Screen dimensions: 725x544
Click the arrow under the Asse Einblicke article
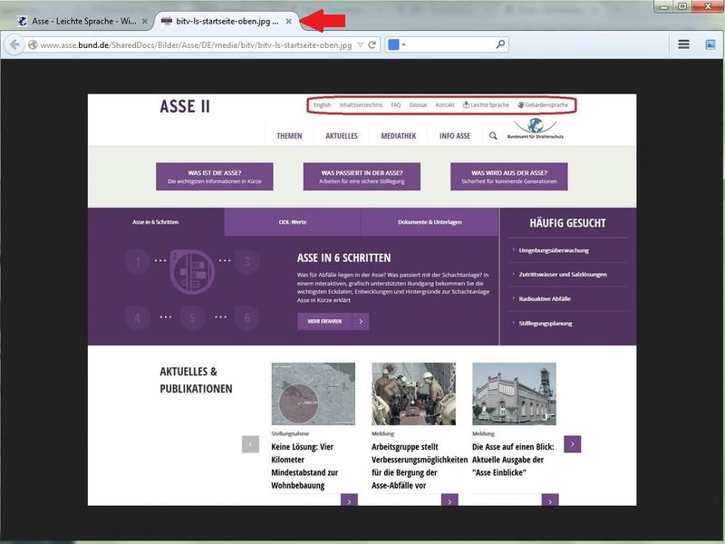550,500
